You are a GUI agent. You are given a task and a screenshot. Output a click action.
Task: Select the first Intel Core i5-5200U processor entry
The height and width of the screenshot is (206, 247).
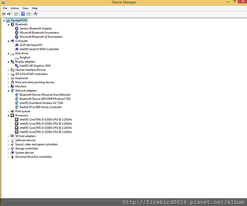click(46, 119)
